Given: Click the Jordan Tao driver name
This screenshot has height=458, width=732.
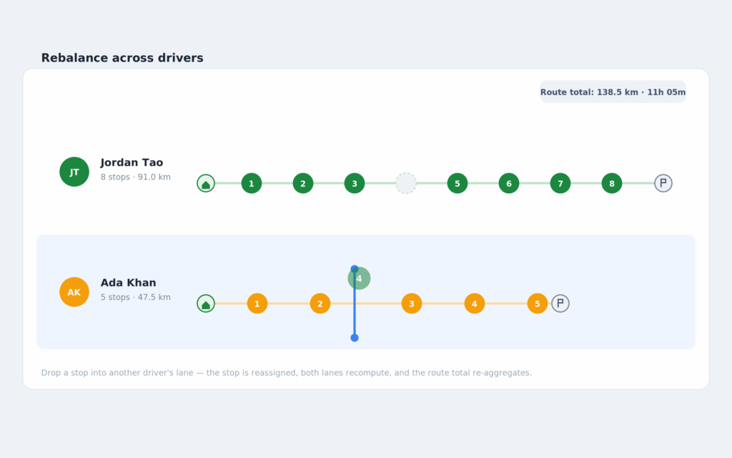Looking at the screenshot, I should [x=132, y=162].
